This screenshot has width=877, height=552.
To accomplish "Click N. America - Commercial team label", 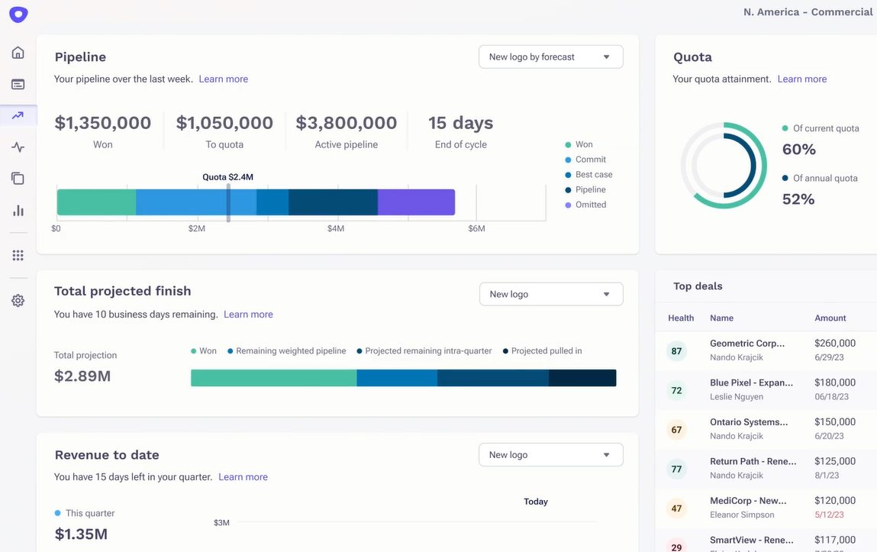I will click(x=808, y=11).
